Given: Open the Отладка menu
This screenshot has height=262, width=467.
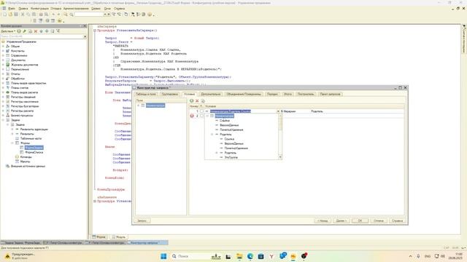Looking at the screenshot, I should point(55,9).
